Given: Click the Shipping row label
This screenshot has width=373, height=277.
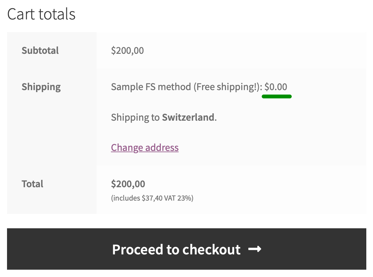Looking at the screenshot, I should (x=41, y=87).
